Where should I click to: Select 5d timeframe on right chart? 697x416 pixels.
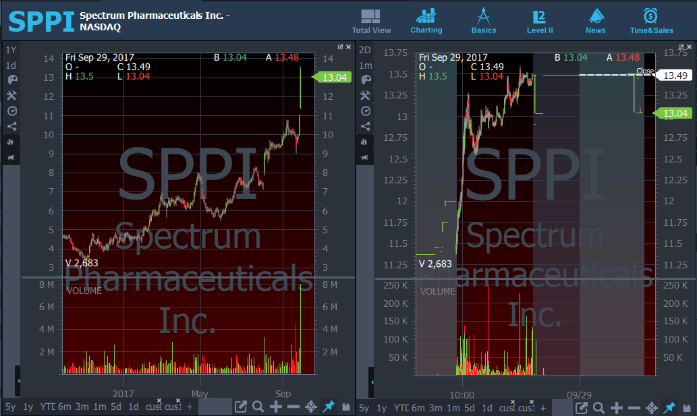[x=469, y=407]
